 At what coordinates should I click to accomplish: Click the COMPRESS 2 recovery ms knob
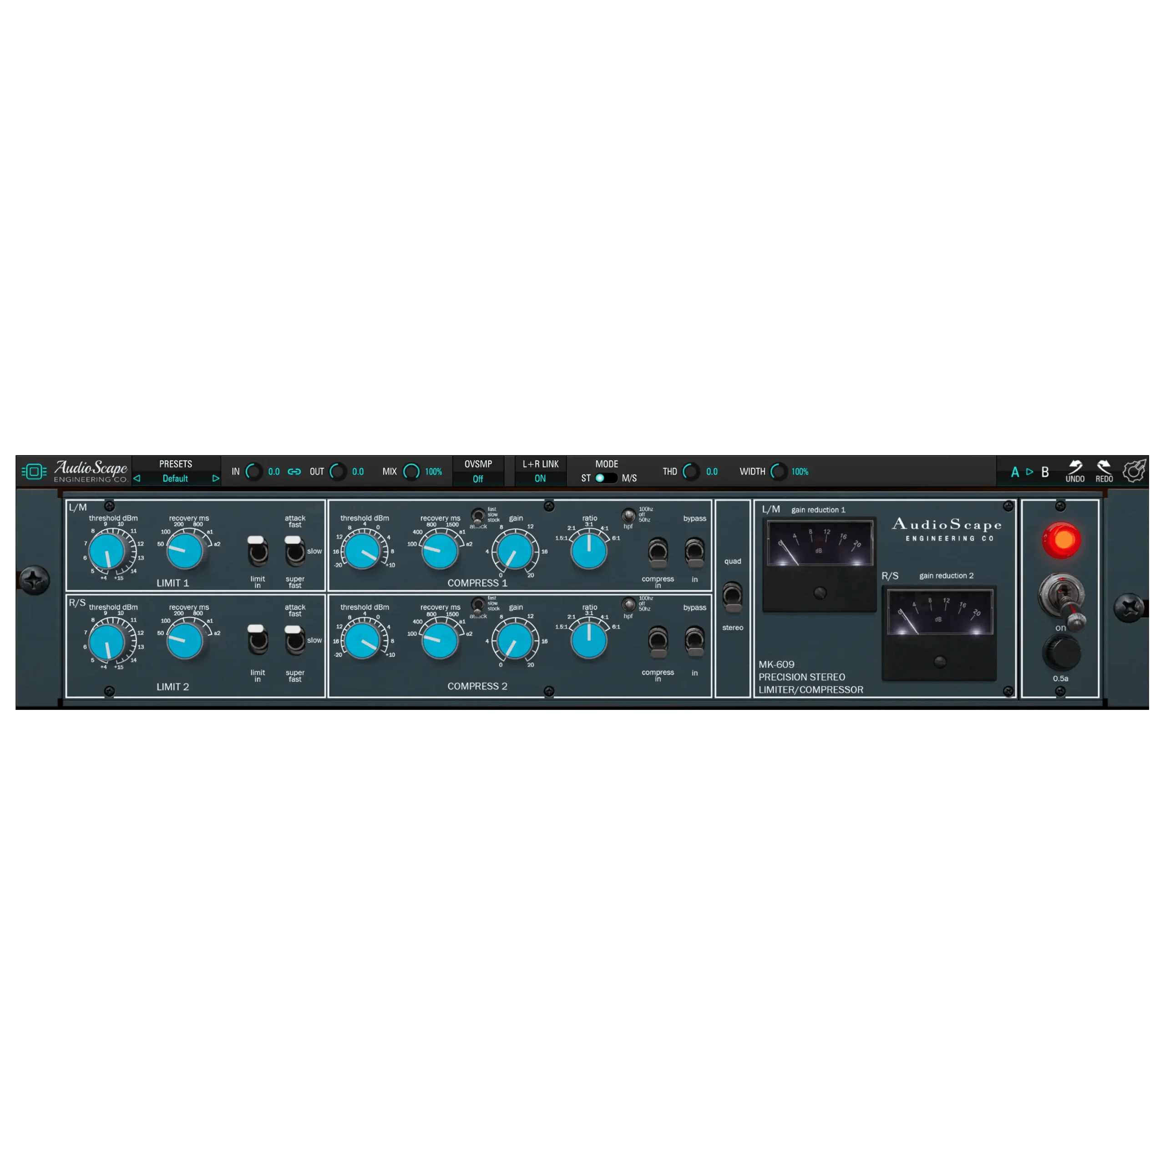click(440, 640)
